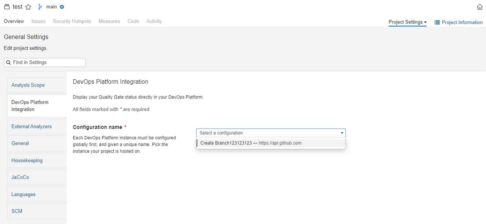Viewport: 486px width, 224px height.
Task: Open Analysis Scope settings category
Action: (x=37, y=85)
